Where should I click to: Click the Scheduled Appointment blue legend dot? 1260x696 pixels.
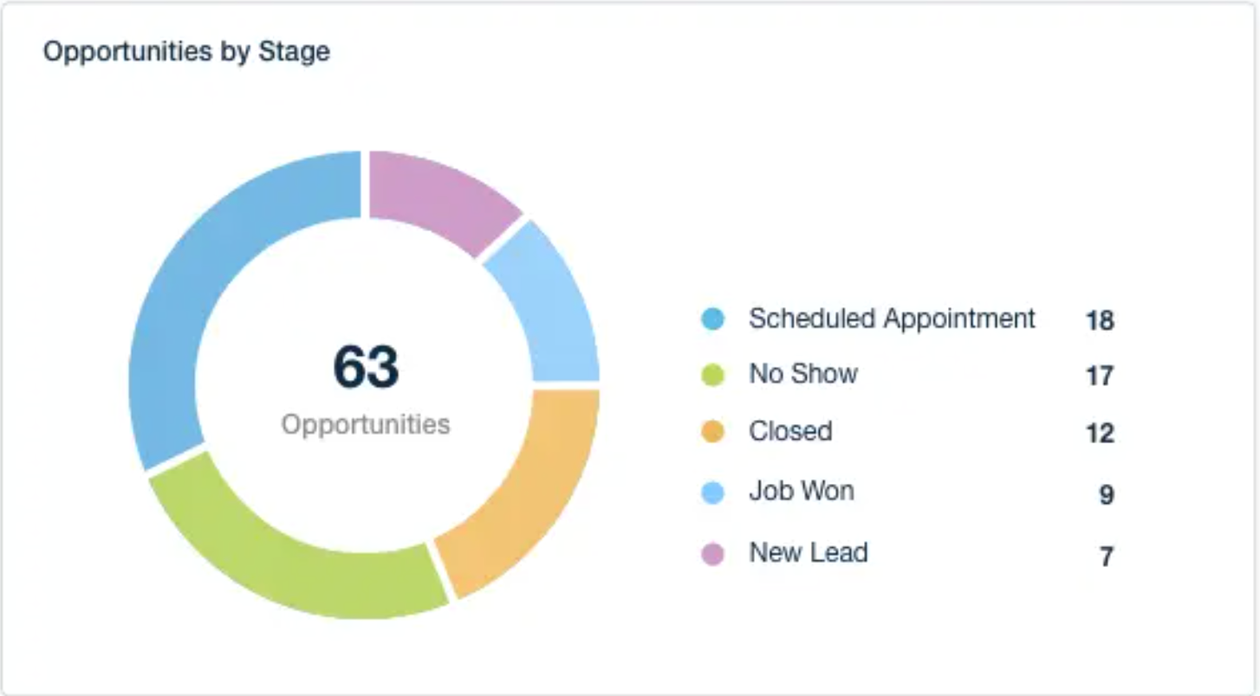(x=712, y=319)
